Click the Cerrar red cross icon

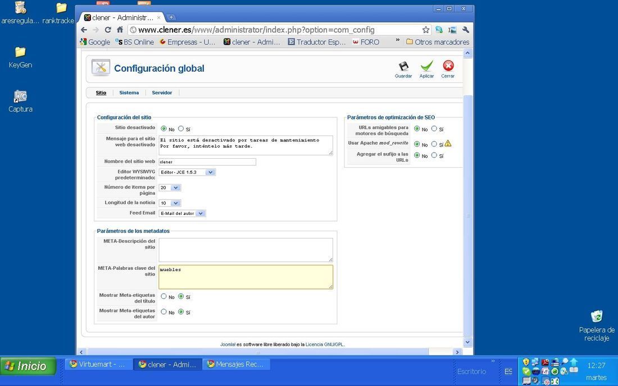coord(448,66)
